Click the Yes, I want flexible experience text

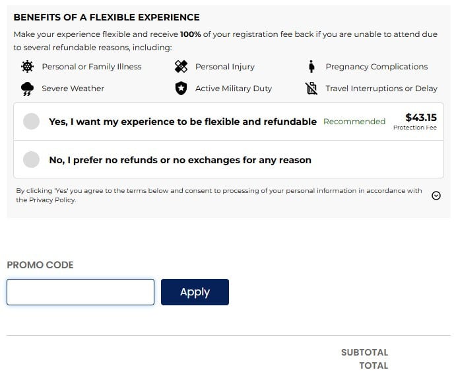click(182, 122)
